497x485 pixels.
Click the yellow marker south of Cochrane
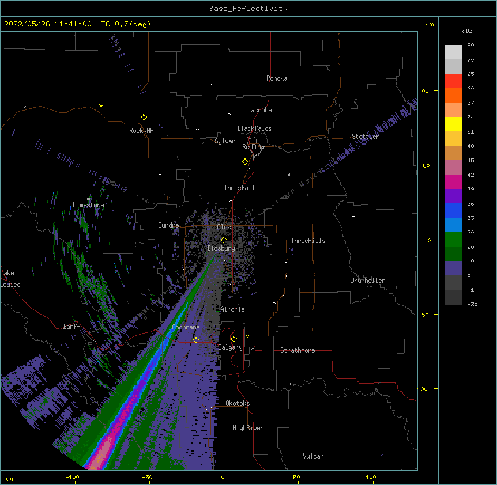[x=196, y=340]
